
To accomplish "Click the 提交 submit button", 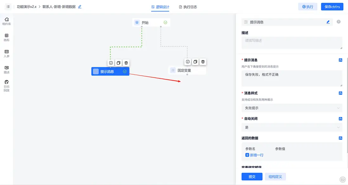I will pyautogui.click(x=252, y=176).
